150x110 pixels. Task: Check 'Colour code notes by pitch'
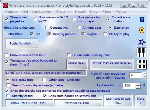coord(69,55)
